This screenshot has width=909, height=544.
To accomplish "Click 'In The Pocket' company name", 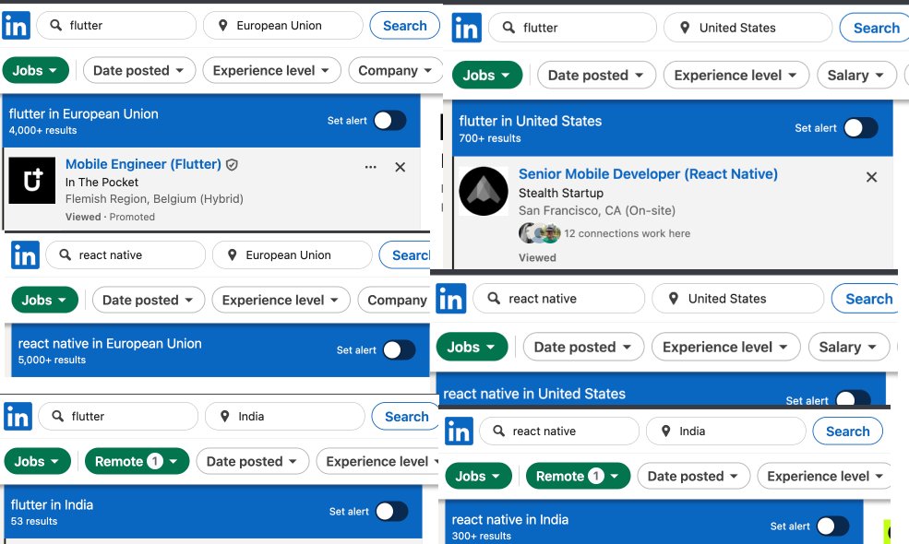I will 102,182.
